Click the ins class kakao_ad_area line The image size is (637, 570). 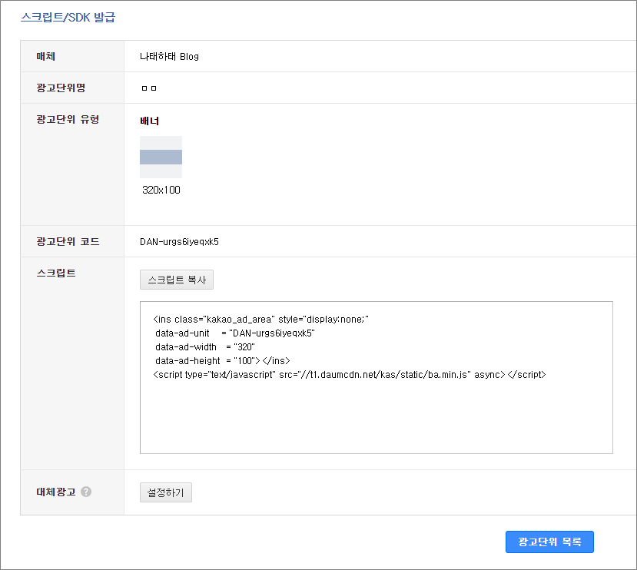(260, 320)
